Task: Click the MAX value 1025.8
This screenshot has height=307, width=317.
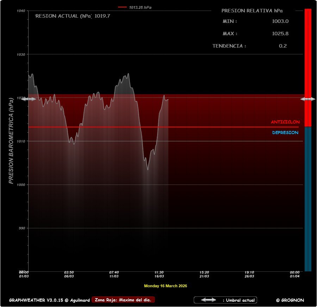Action: [280, 34]
